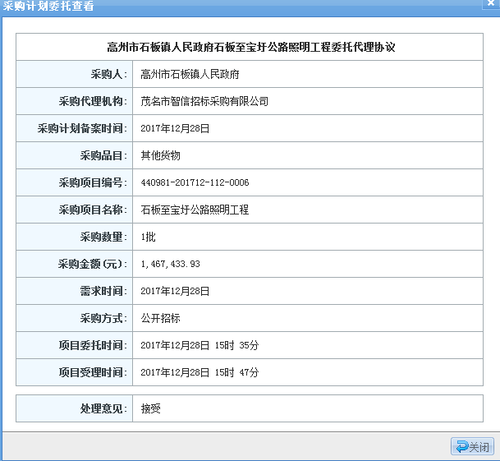Click the dialog title 采购计划委托查看
500x461 pixels.
point(48,7)
